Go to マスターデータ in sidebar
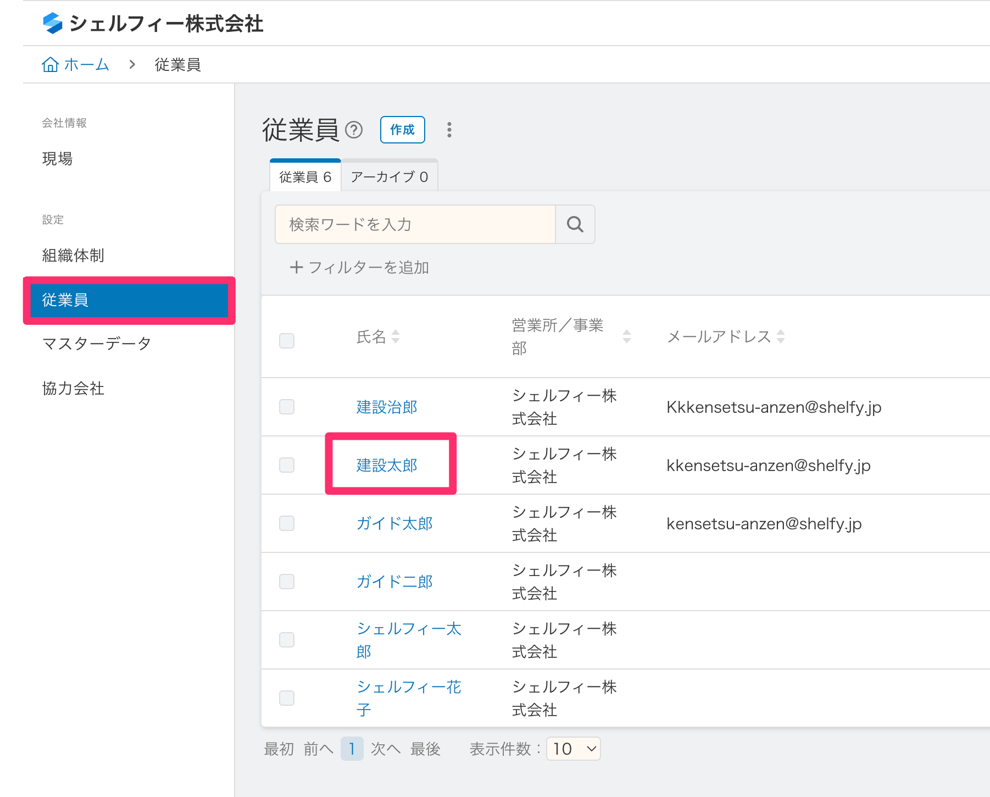990x797 pixels. [x=97, y=344]
